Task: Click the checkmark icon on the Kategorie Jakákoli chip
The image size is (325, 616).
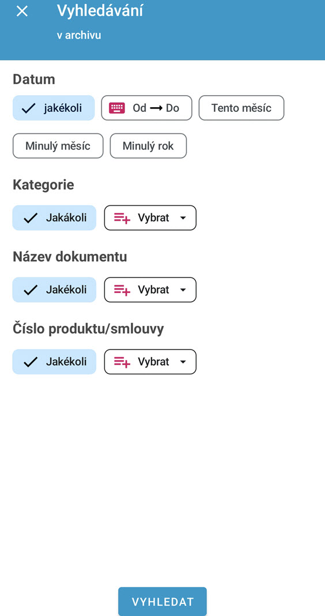Action: click(x=31, y=218)
